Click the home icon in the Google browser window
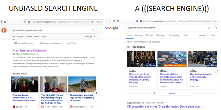 click(118, 21)
